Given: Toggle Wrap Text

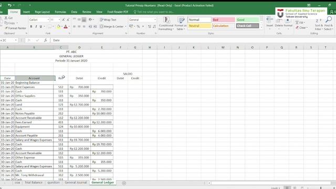Looking at the screenshot, I should pos(108,20).
